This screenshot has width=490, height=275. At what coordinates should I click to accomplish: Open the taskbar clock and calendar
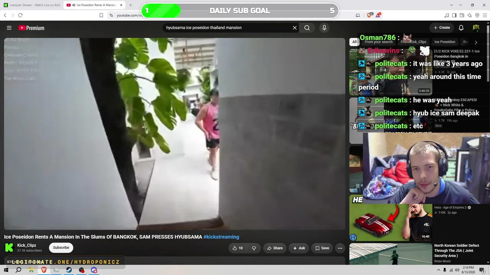point(468,270)
